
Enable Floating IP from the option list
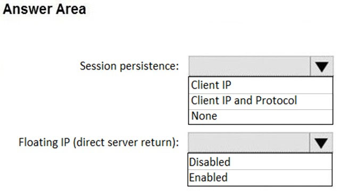coord(260,177)
